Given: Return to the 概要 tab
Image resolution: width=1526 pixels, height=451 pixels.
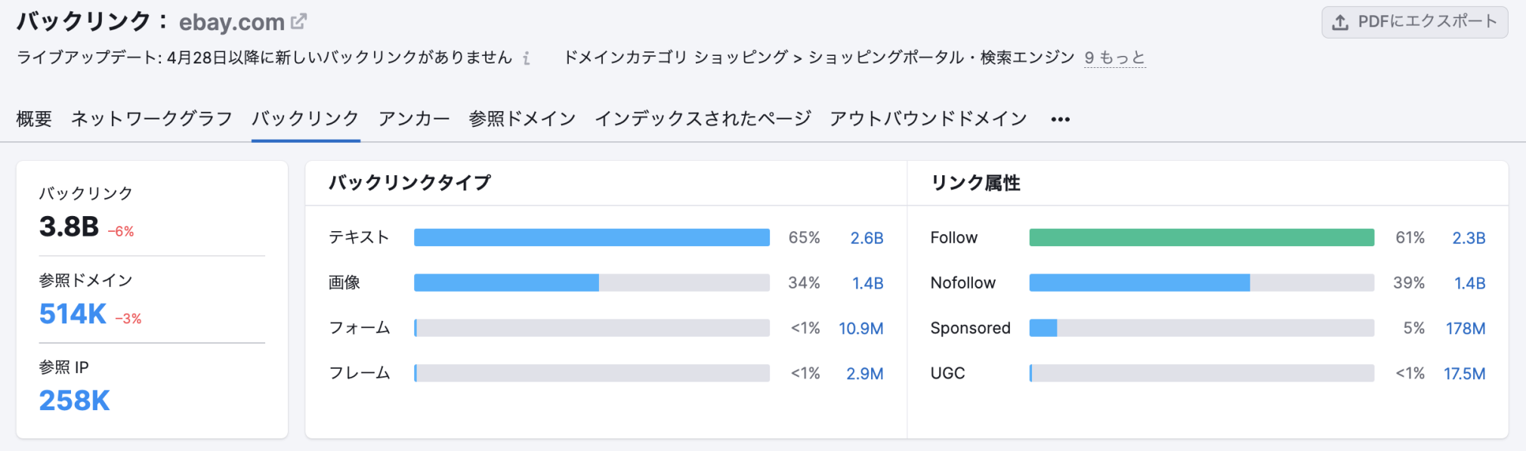Looking at the screenshot, I should (33, 118).
